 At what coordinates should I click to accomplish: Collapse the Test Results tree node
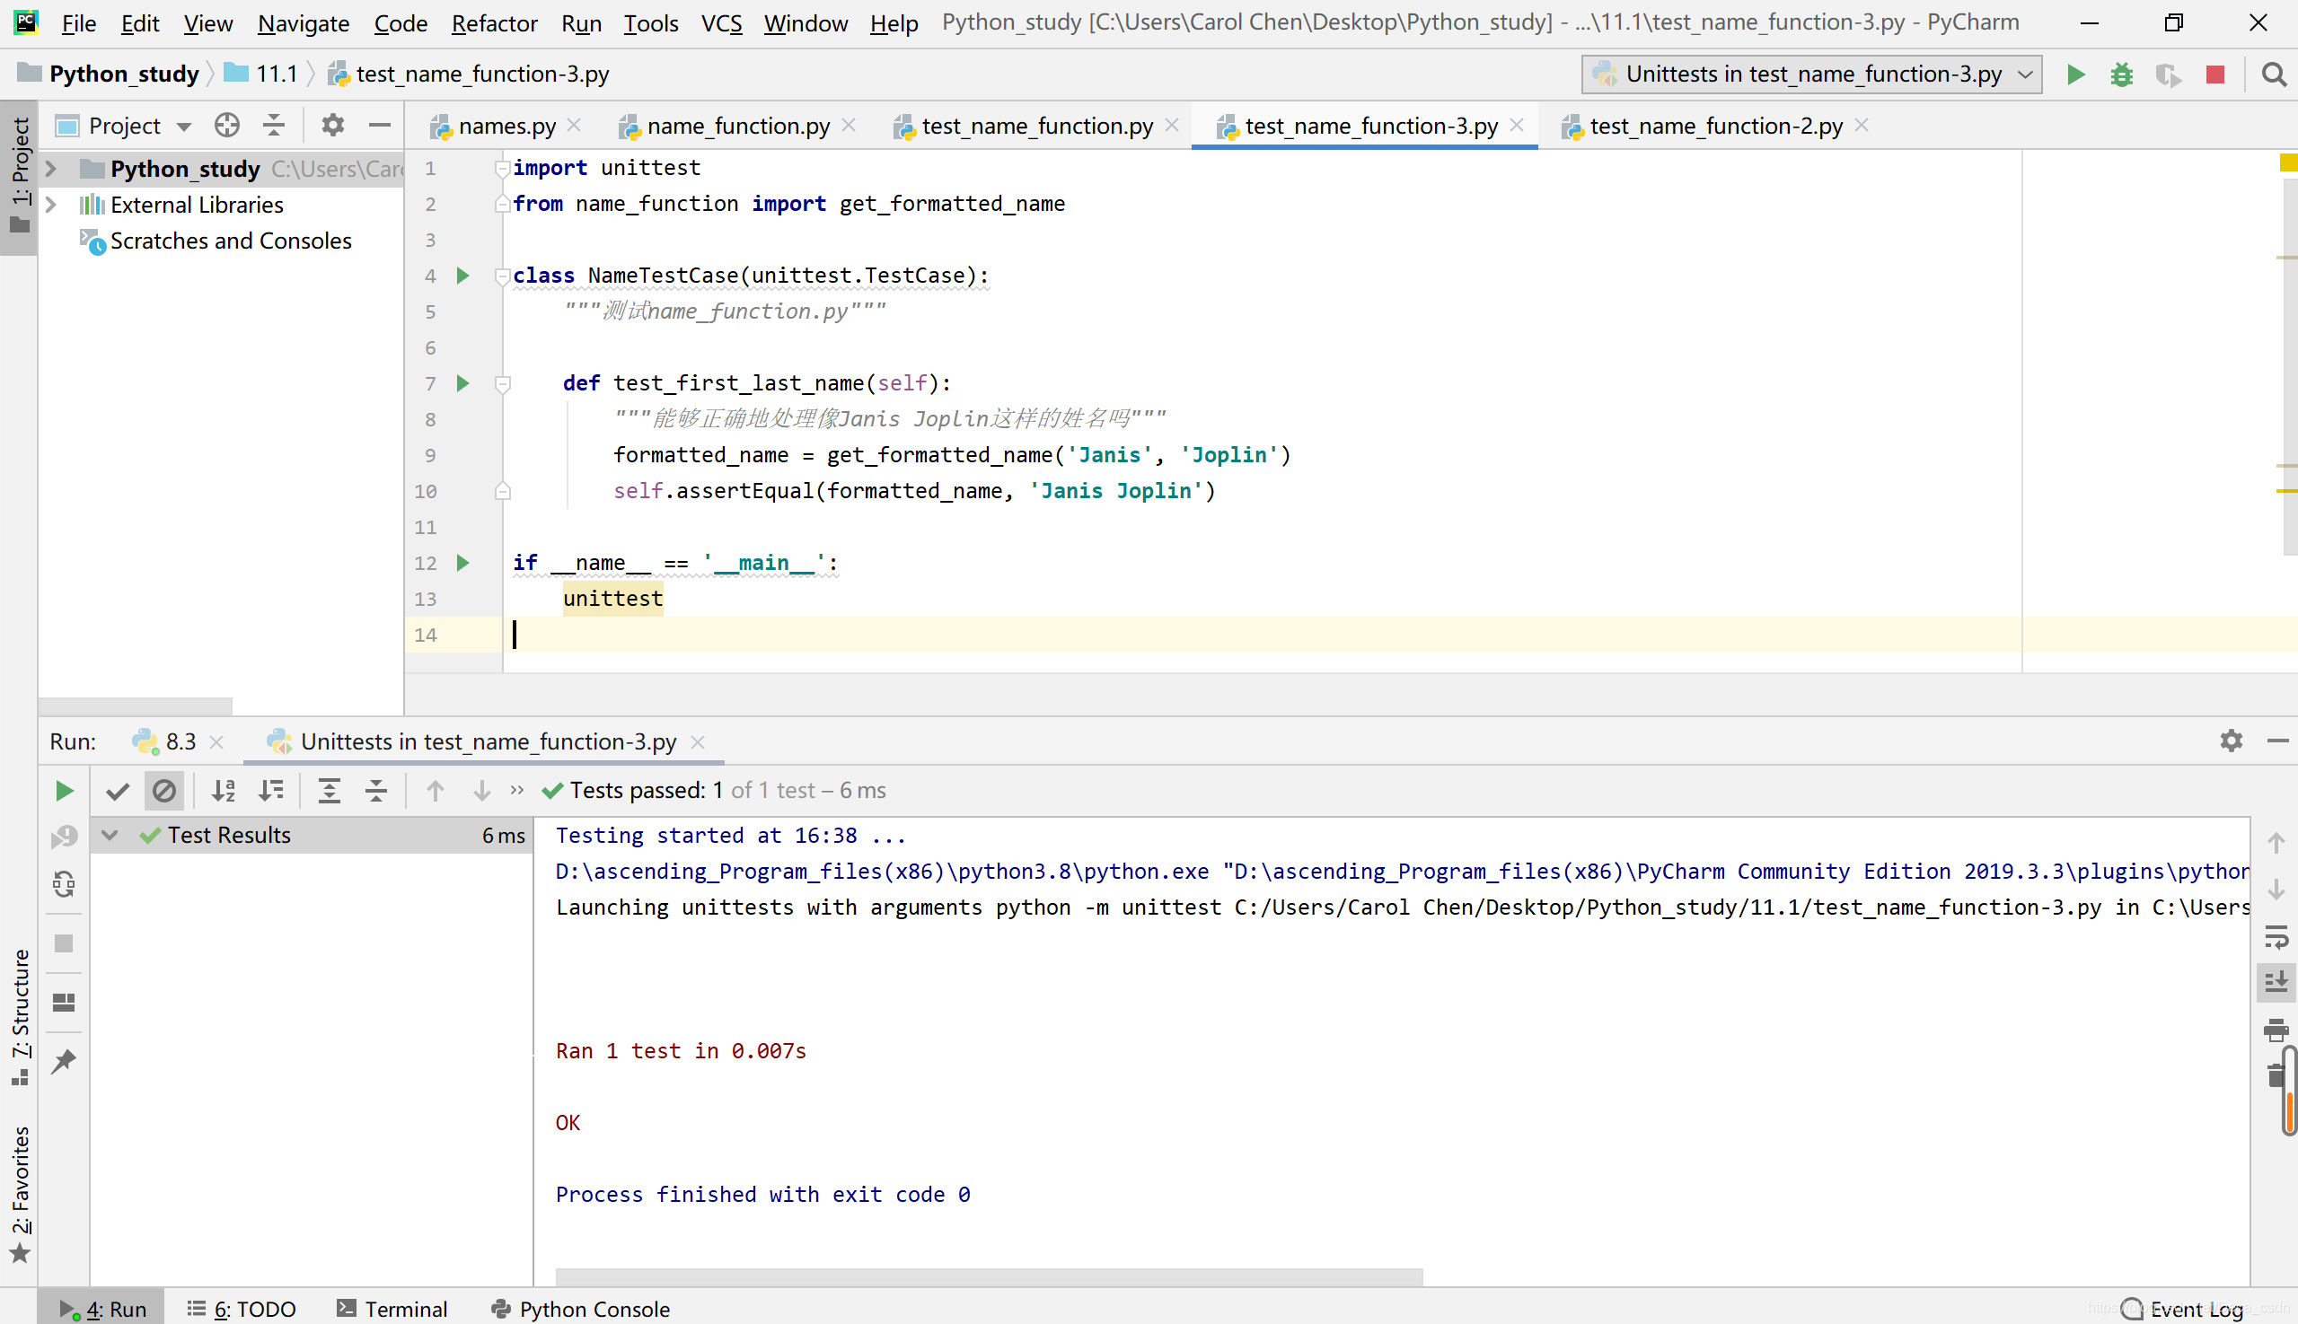click(110, 836)
